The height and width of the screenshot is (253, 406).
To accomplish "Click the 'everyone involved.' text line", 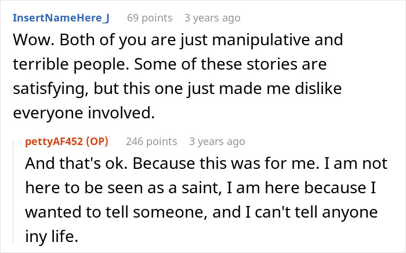I will pyautogui.click(x=84, y=113).
